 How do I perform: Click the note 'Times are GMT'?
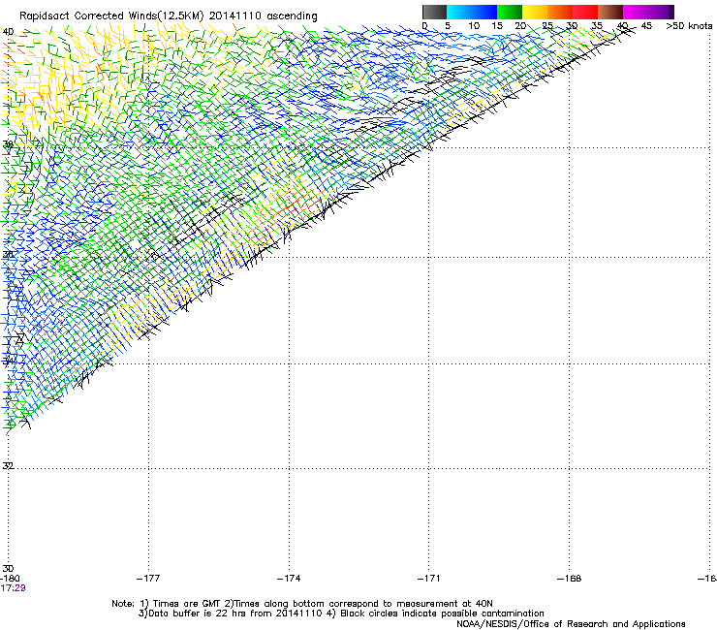coord(185,604)
